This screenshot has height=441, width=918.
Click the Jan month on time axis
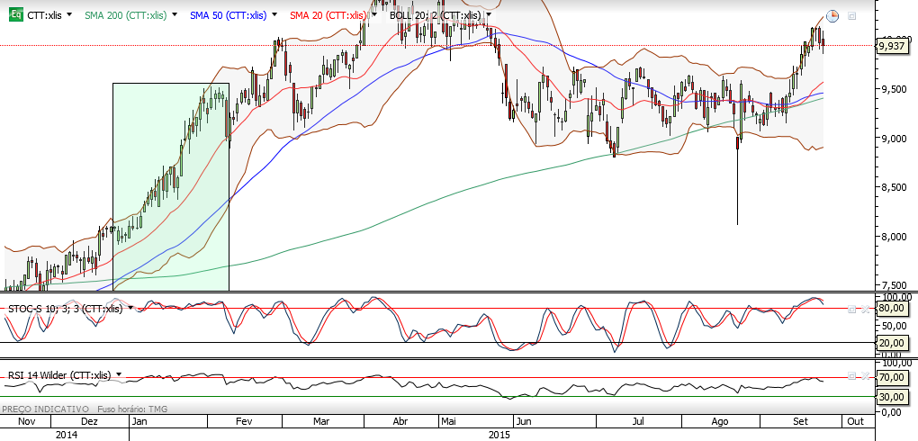tap(139, 422)
